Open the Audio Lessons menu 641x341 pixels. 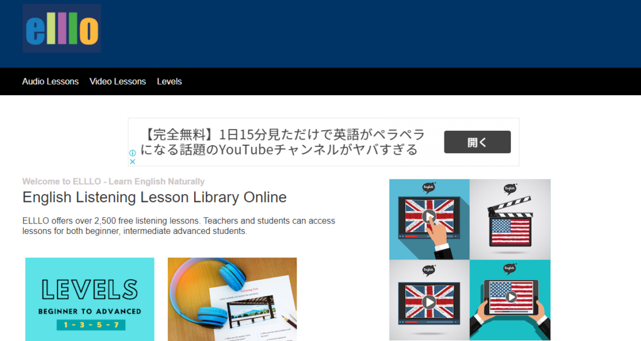[x=50, y=81]
